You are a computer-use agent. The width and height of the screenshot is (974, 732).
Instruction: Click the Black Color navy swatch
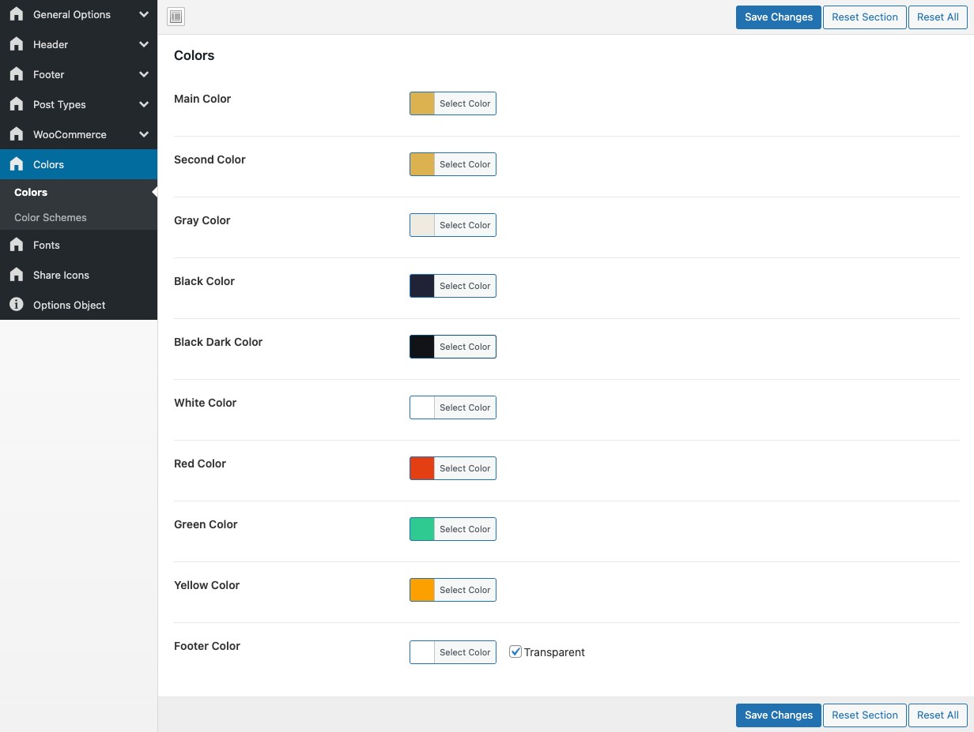point(422,286)
